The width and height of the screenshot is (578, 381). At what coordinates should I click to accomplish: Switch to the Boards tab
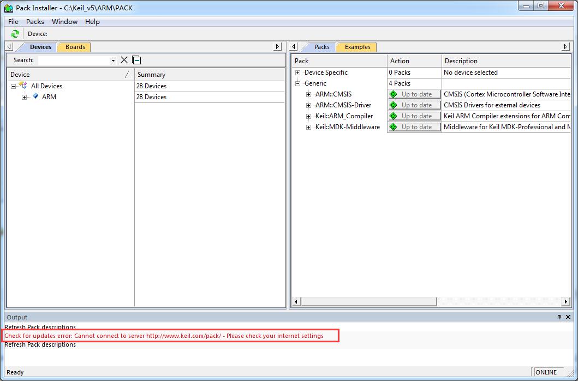tap(75, 47)
